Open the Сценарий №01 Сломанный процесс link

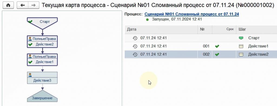[x=192, y=14]
